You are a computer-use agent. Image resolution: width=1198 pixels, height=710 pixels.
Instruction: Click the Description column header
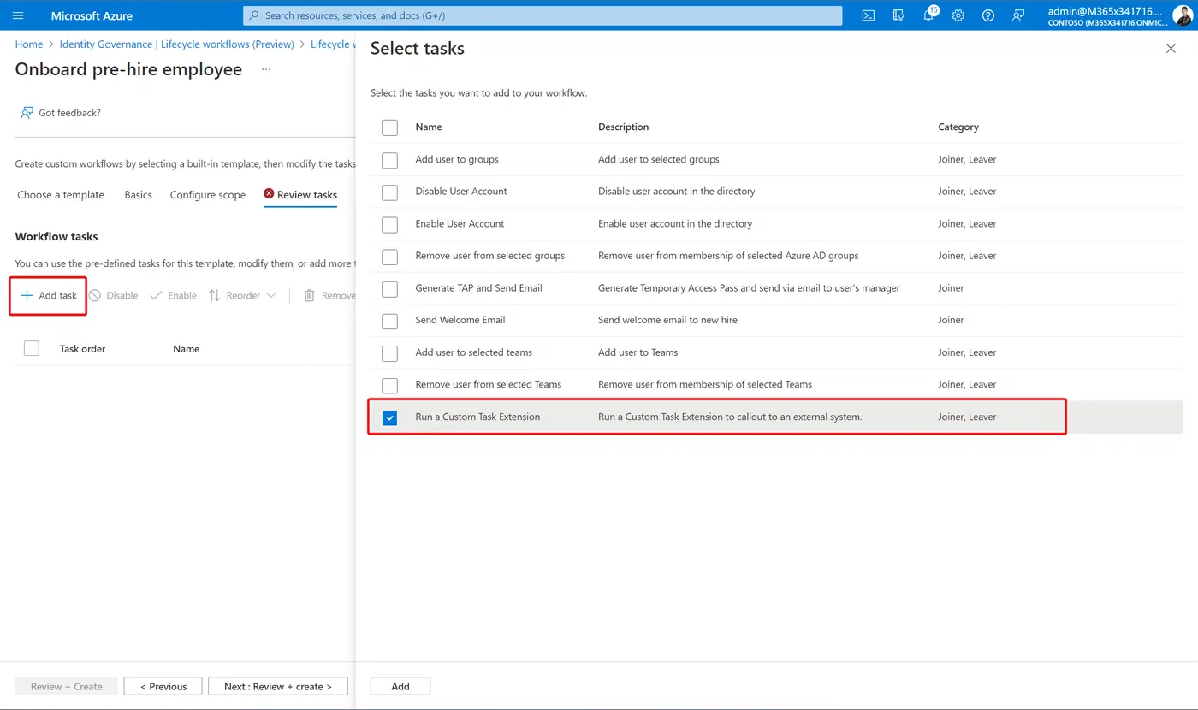coord(624,127)
